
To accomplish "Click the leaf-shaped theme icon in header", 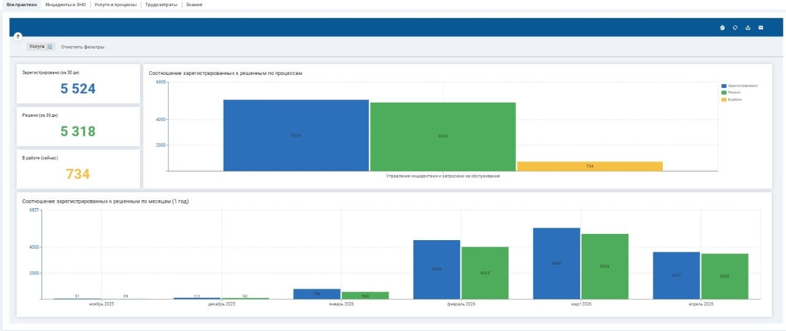I will click(x=722, y=28).
